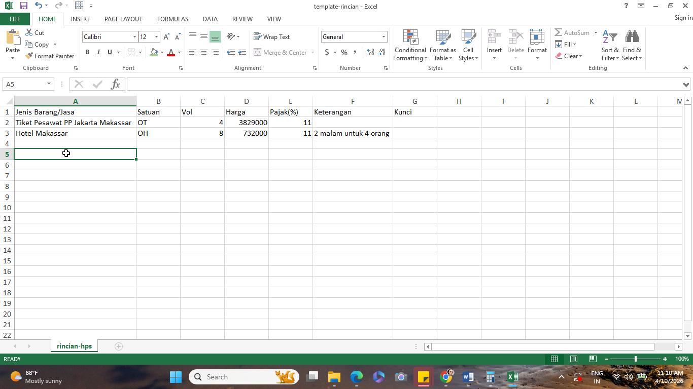Switch to the FORMULAS tab
The height and width of the screenshot is (389, 693).
(172, 19)
